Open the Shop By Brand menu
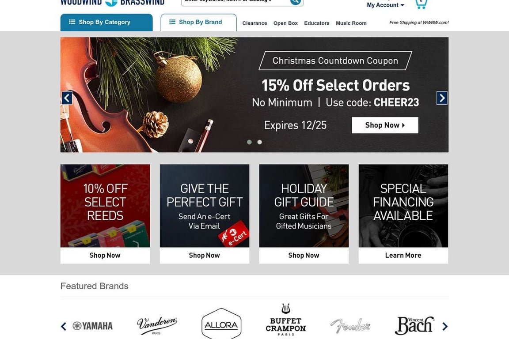 coord(199,23)
